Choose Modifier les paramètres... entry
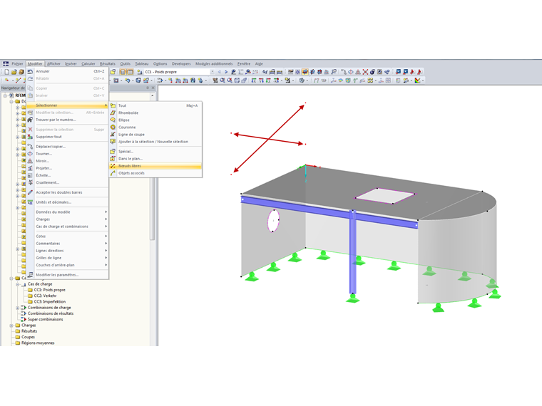The height and width of the screenshot is (406, 542). click(68, 275)
